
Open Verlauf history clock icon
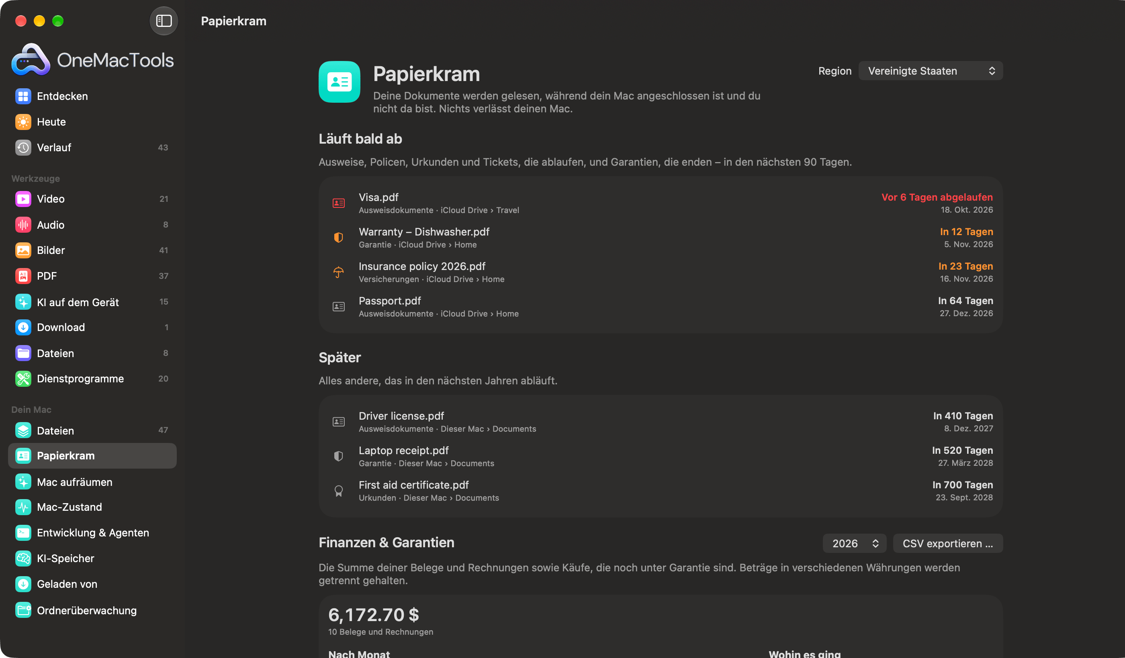23,148
